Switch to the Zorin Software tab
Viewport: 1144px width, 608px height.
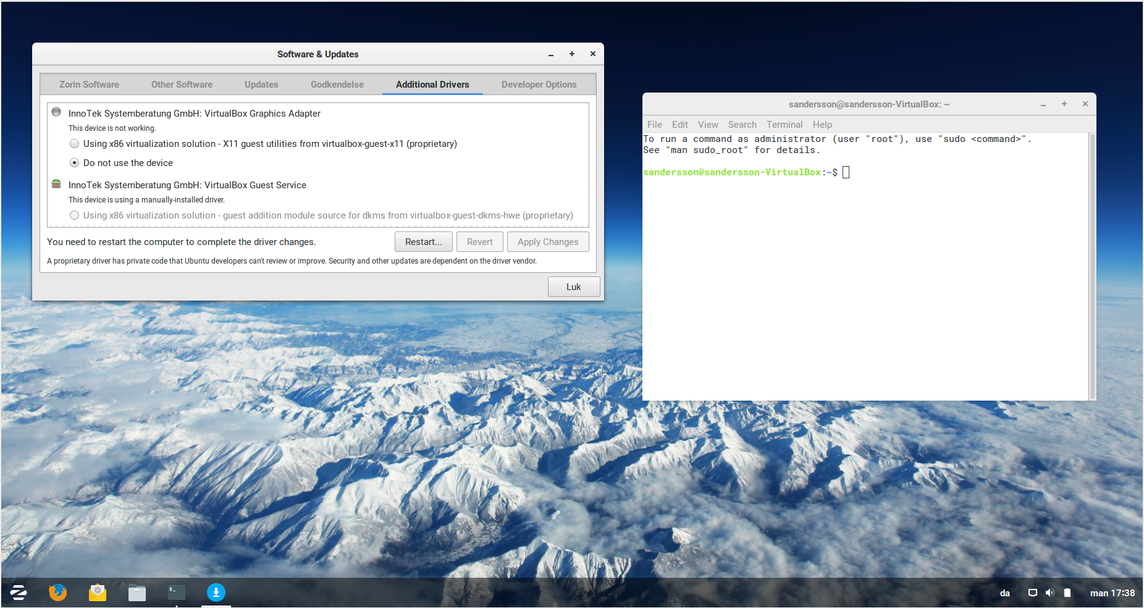pos(89,85)
